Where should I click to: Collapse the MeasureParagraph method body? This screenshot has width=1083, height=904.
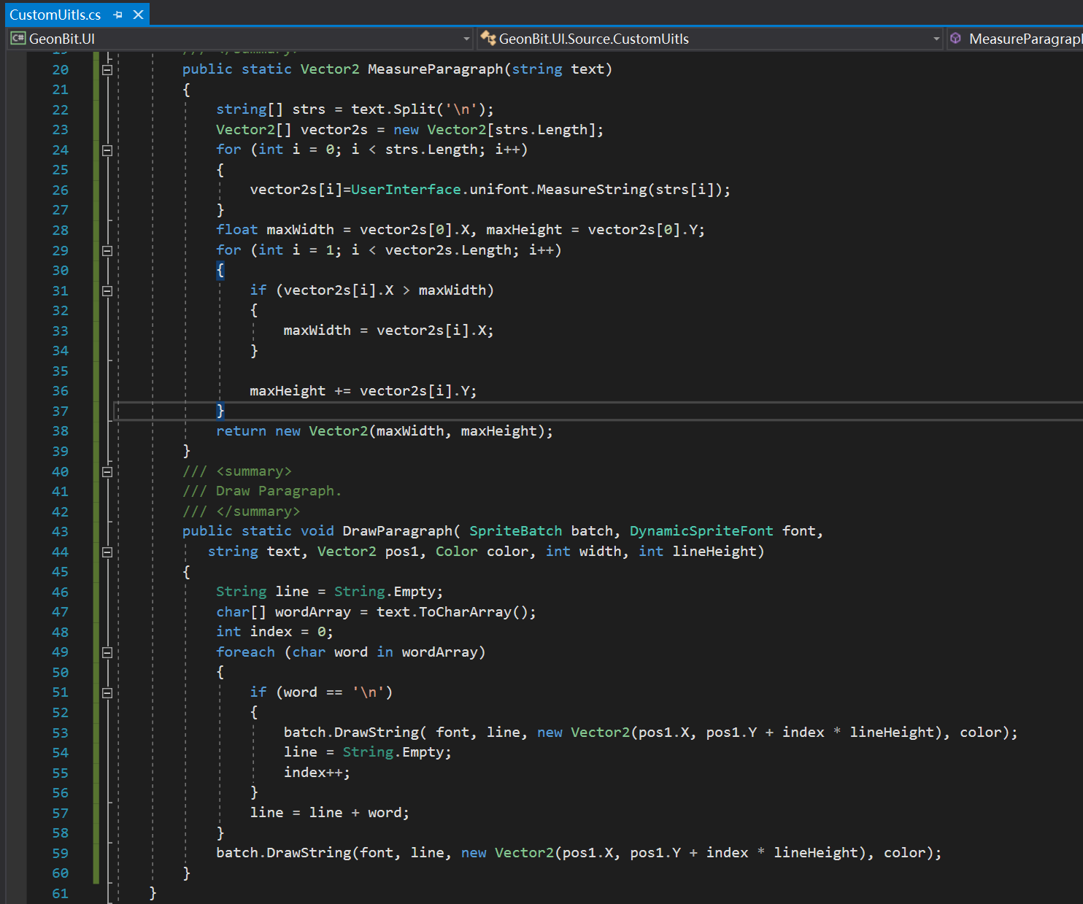coord(107,69)
